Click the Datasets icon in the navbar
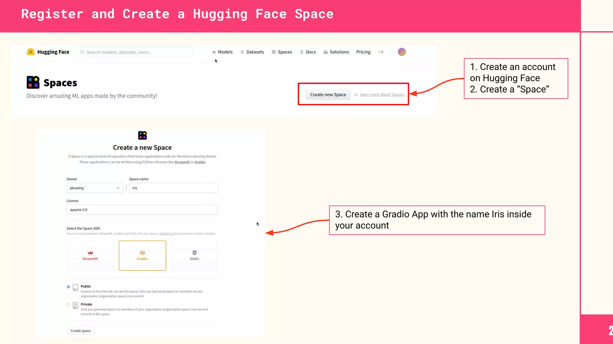This screenshot has width=613, height=344. coord(242,52)
